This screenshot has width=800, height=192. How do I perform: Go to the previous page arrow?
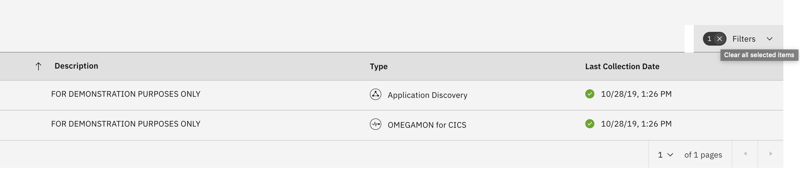(x=745, y=154)
